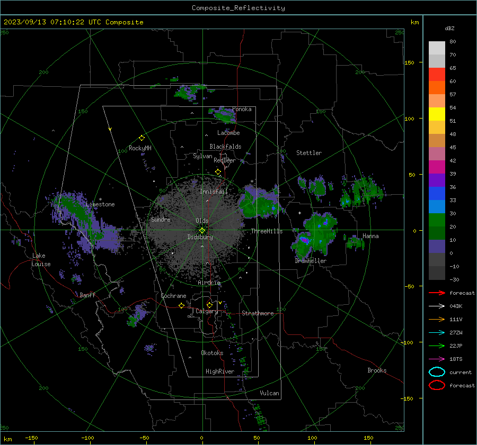Click the Lake Louise label
This screenshot has height=445, width=477.
(x=41, y=260)
